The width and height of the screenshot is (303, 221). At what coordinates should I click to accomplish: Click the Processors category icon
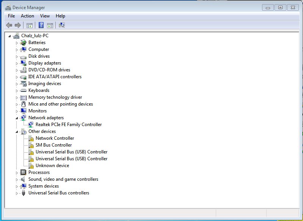coord(24,172)
